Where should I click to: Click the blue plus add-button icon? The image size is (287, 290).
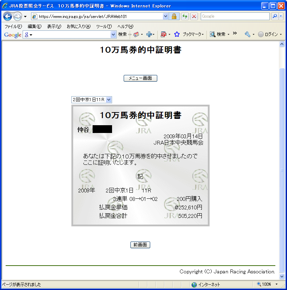point(149,34)
